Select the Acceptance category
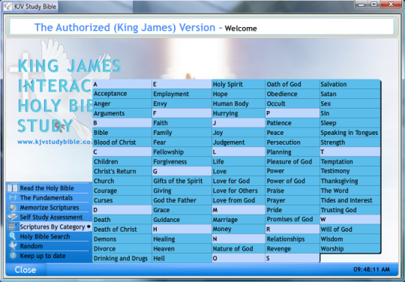 [x=122, y=94]
